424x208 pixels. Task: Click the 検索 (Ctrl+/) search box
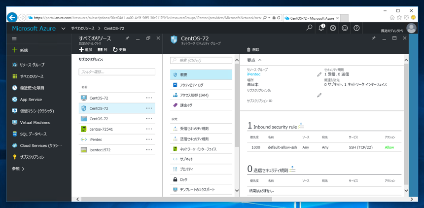coord(201,60)
